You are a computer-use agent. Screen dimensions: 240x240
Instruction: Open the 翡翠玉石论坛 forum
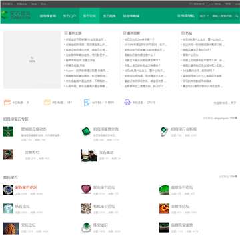(x=182, y=187)
